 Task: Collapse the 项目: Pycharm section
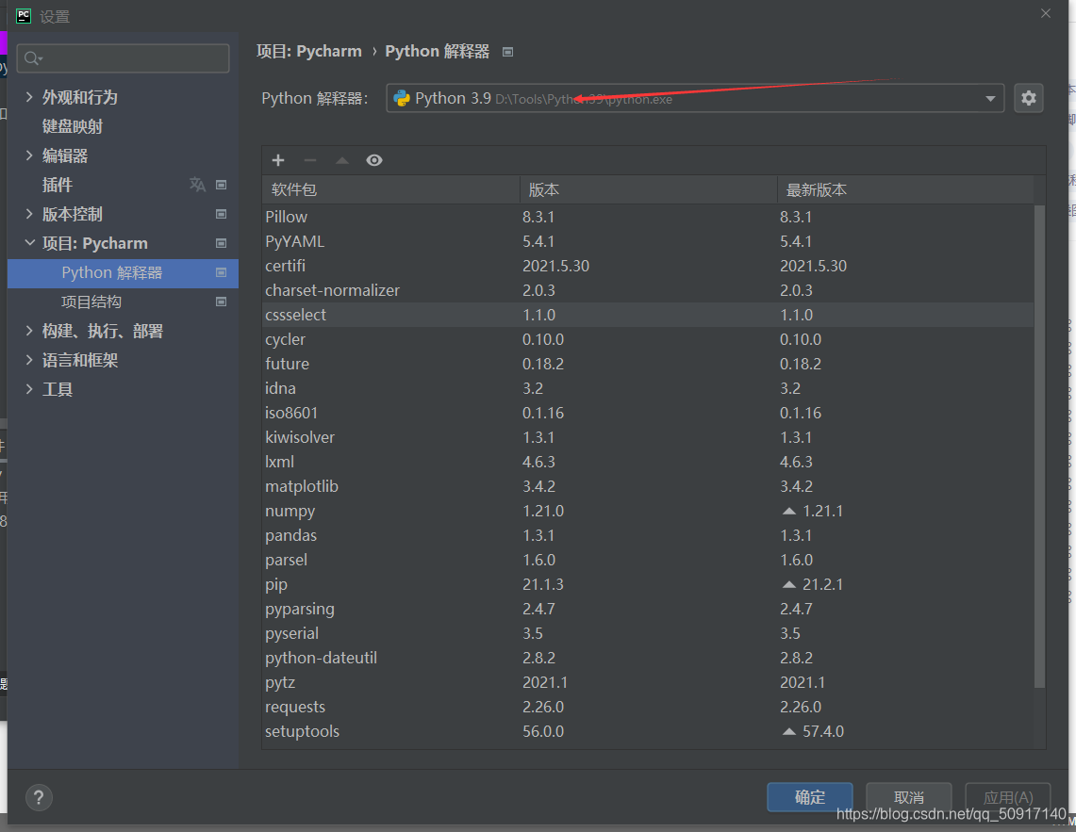29,243
